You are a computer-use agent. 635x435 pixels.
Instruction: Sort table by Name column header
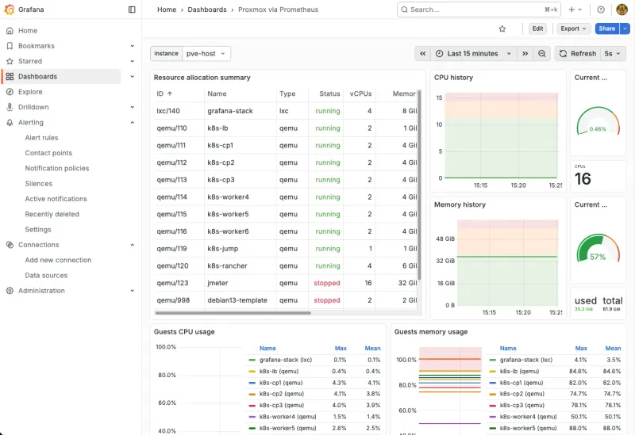click(217, 93)
